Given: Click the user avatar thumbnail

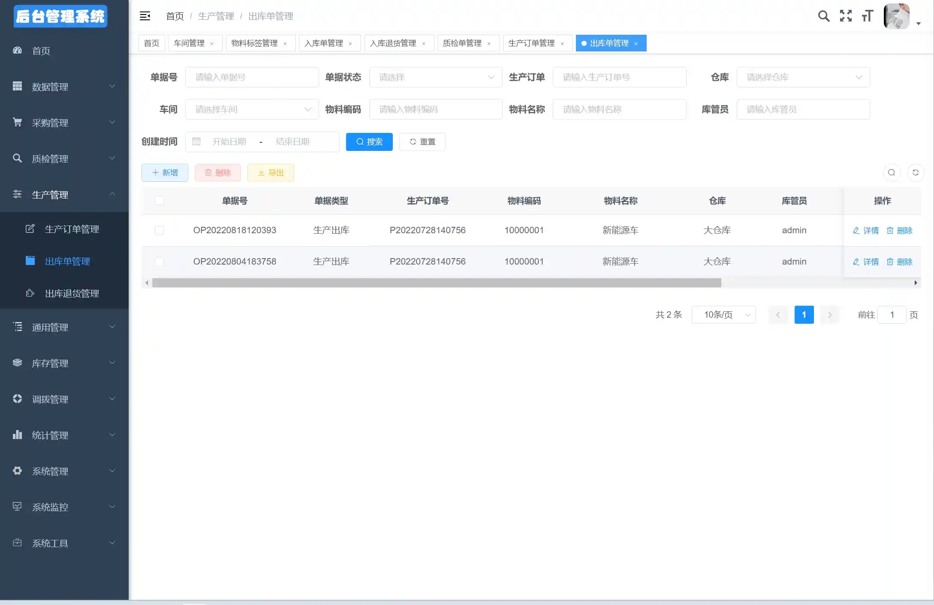Looking at the screenshot, I should pos(896,16).
